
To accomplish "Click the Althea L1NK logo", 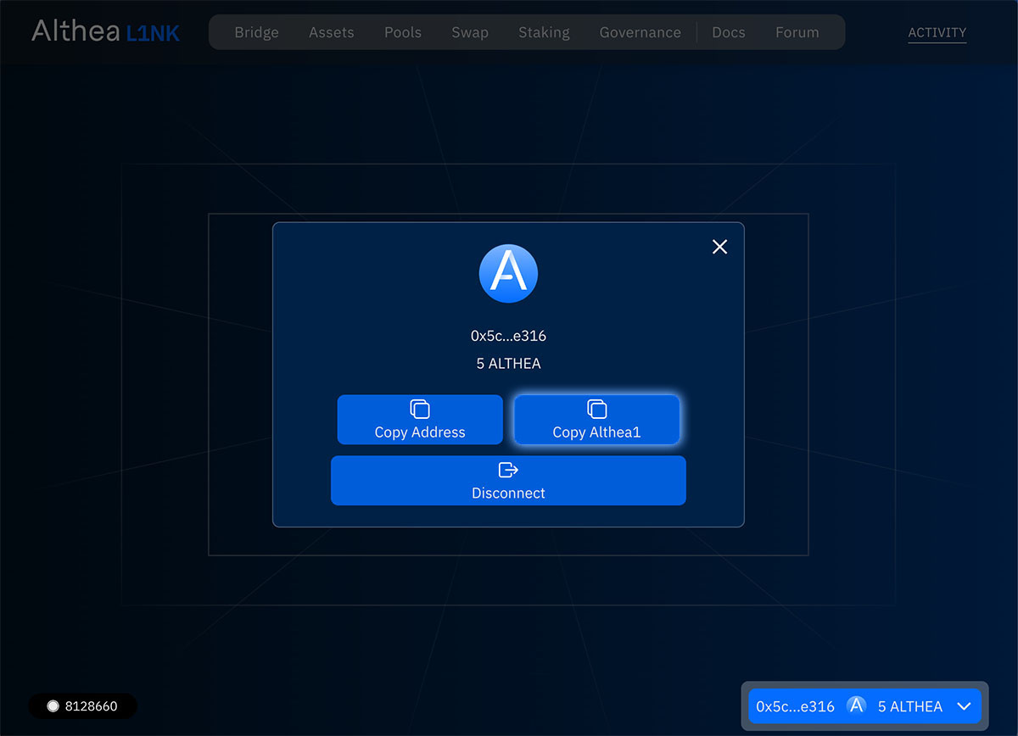I will [x=105, y=32].
